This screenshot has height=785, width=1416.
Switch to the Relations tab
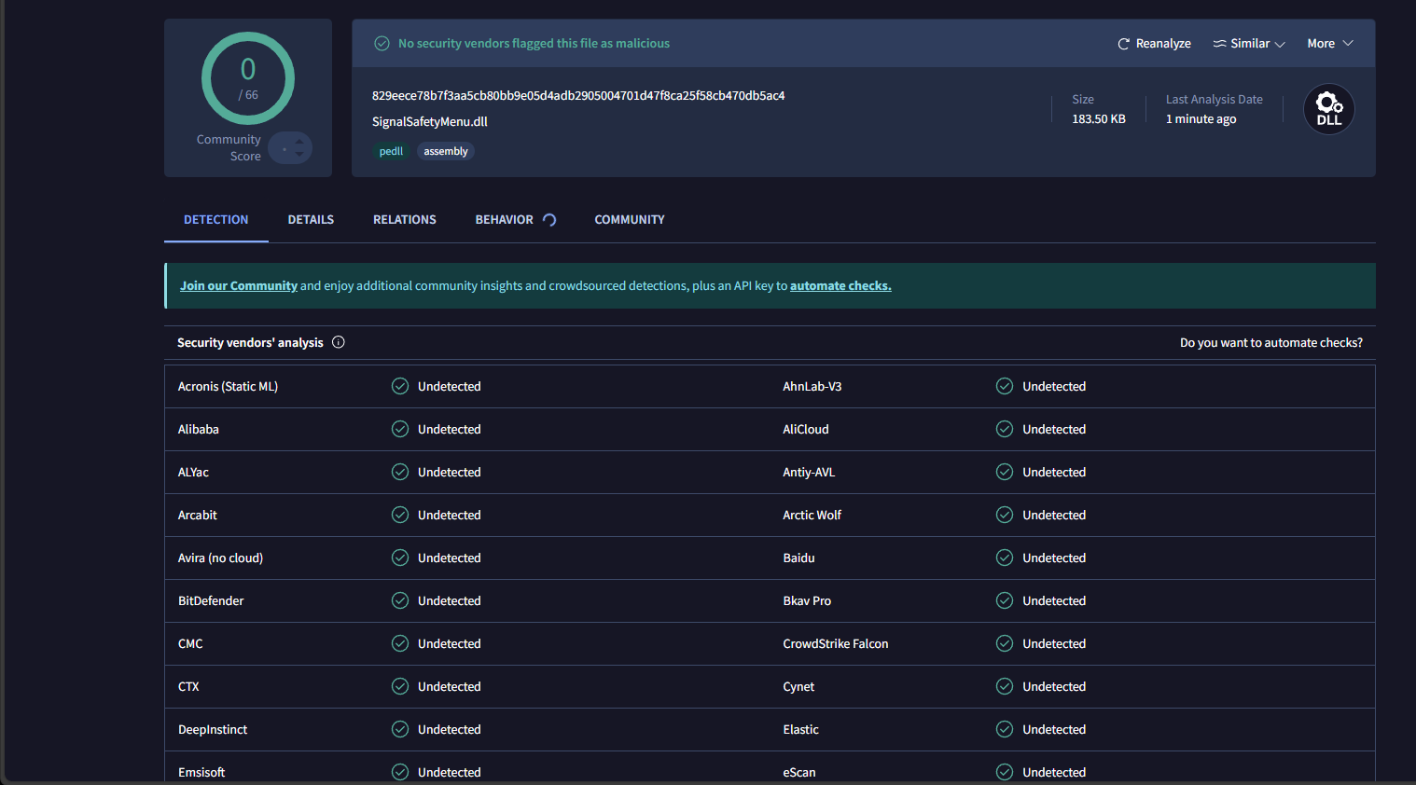404,219
